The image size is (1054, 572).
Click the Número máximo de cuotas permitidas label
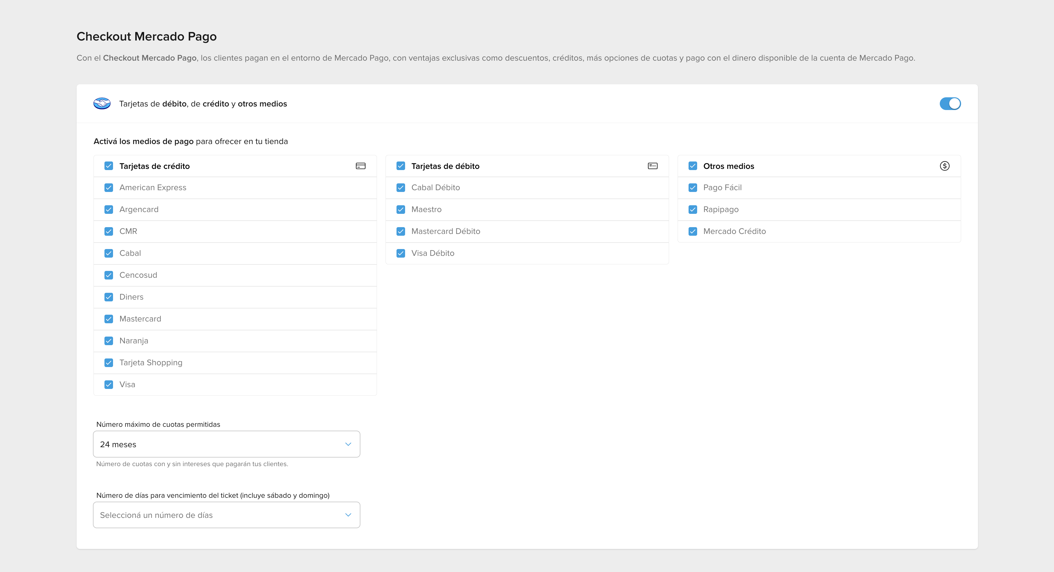pyautogui.click(x=158, y=424)
